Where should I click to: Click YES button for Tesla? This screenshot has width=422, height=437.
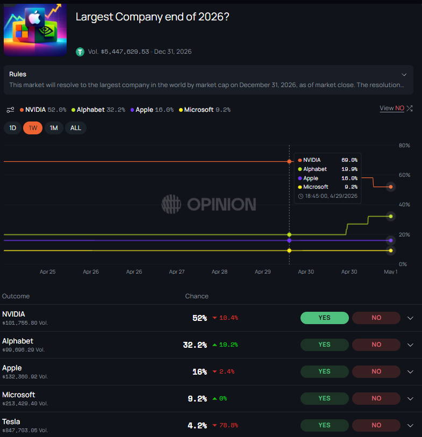point(325,425)
